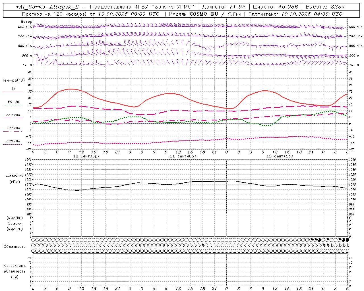
Task: Click the Давление pressure section label
Action: click(14, 176)
